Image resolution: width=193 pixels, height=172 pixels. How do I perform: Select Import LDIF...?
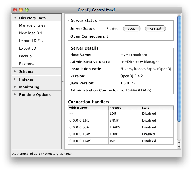click(31, 41)
